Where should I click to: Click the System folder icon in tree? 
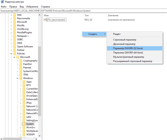pyautogui.click(x=24, y=124)
